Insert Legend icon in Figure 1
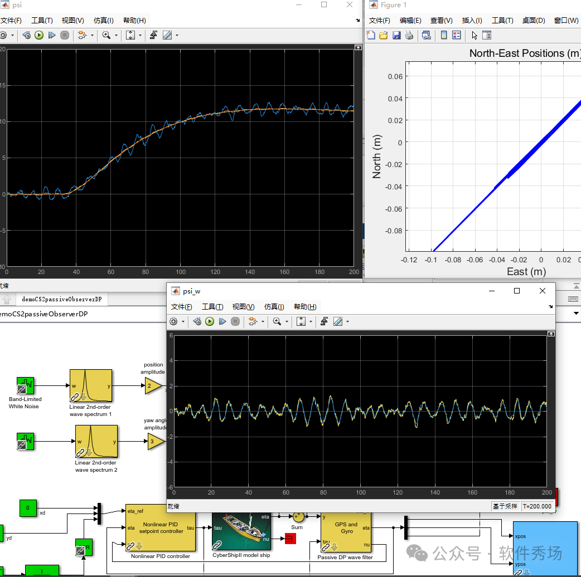The height and width of the screenshot is (577, 581). pyautogui.click(x=457, y=36)
